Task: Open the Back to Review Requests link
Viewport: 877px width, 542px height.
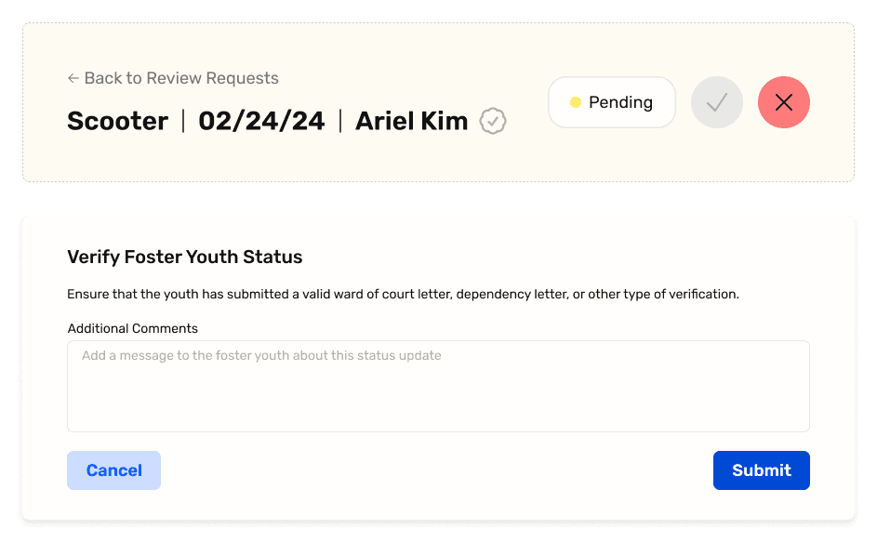Action: 173,78
